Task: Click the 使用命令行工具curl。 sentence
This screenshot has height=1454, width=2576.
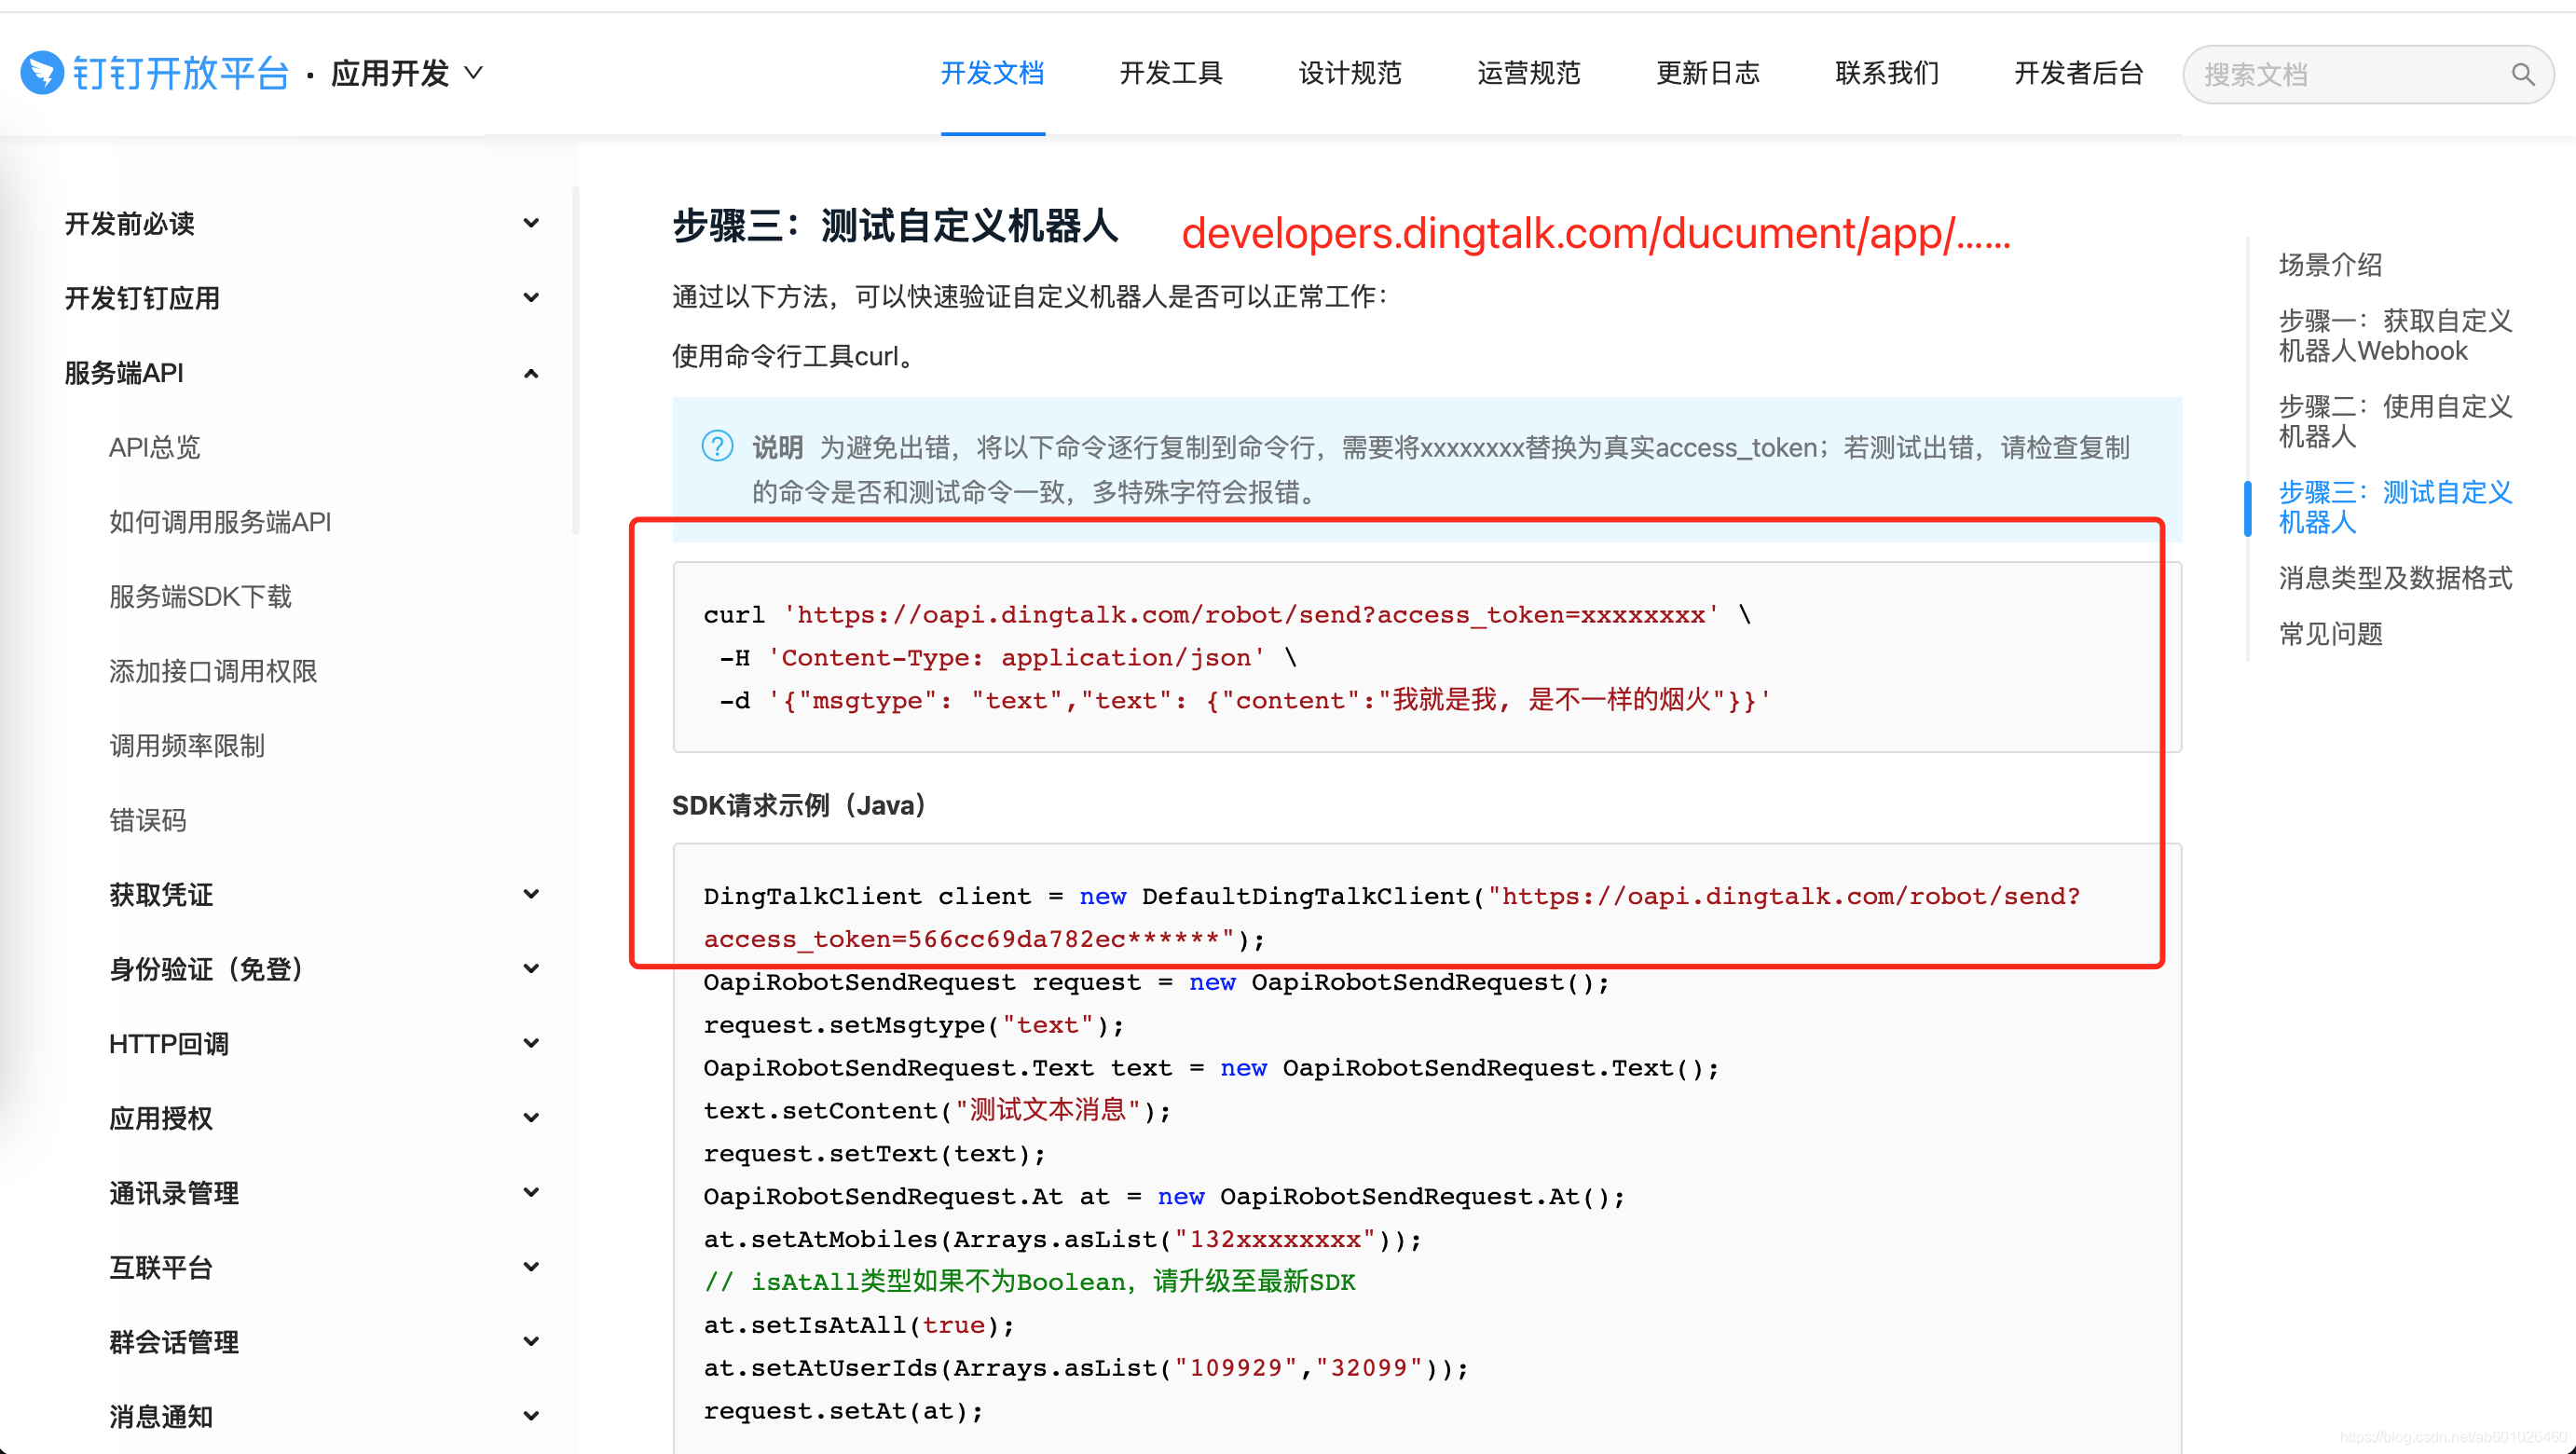Action: click(796, 356)
